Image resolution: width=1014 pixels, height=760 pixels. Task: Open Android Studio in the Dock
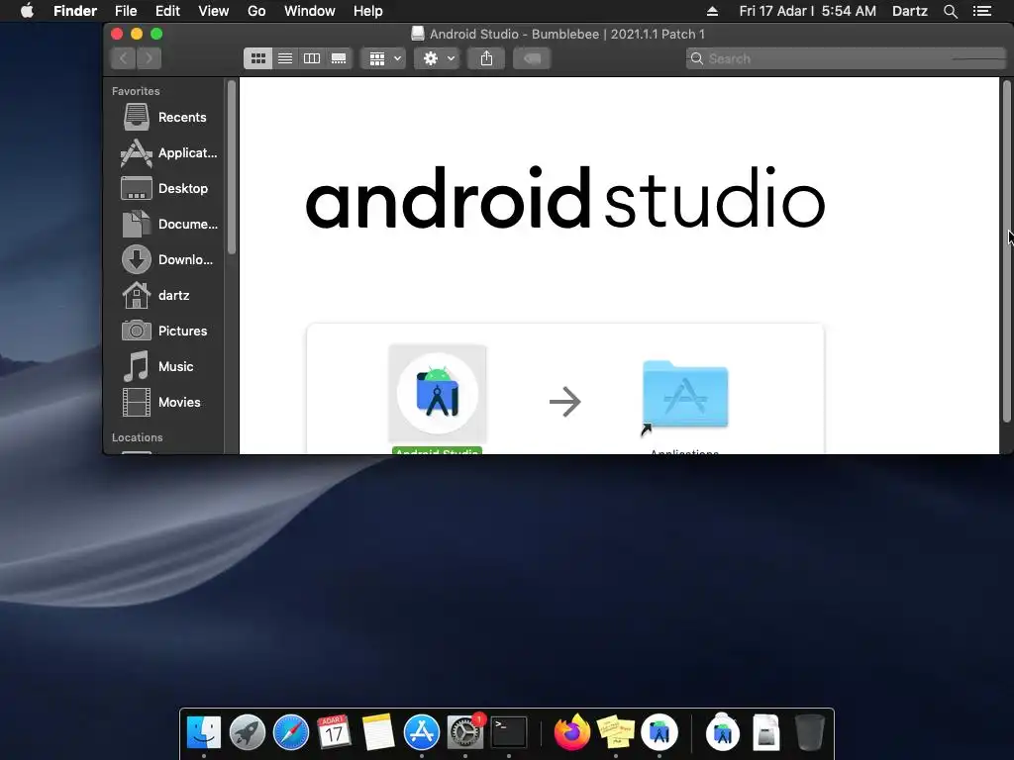[659, 732]
